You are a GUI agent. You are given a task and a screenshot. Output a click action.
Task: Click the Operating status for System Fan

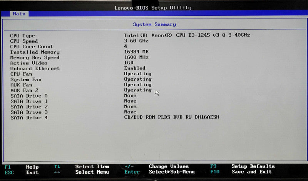point(138,79)
